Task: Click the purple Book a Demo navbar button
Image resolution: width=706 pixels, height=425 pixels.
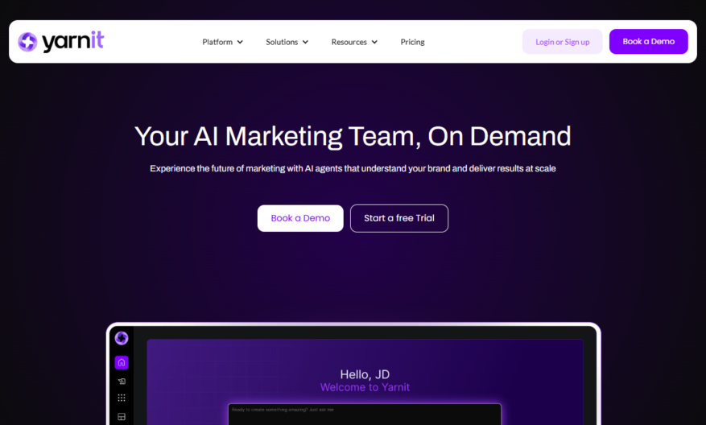Action: [648, 41]
